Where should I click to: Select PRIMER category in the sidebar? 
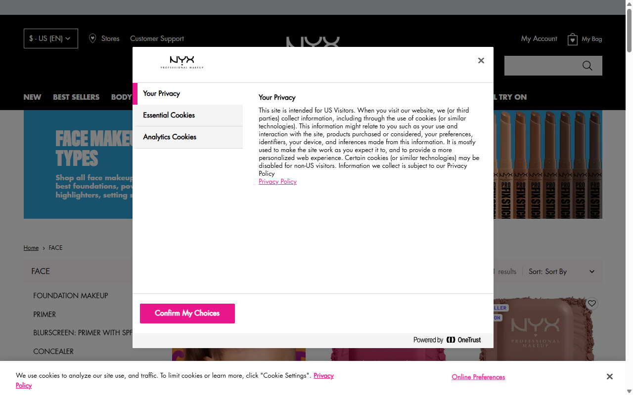tap(45, 315)
